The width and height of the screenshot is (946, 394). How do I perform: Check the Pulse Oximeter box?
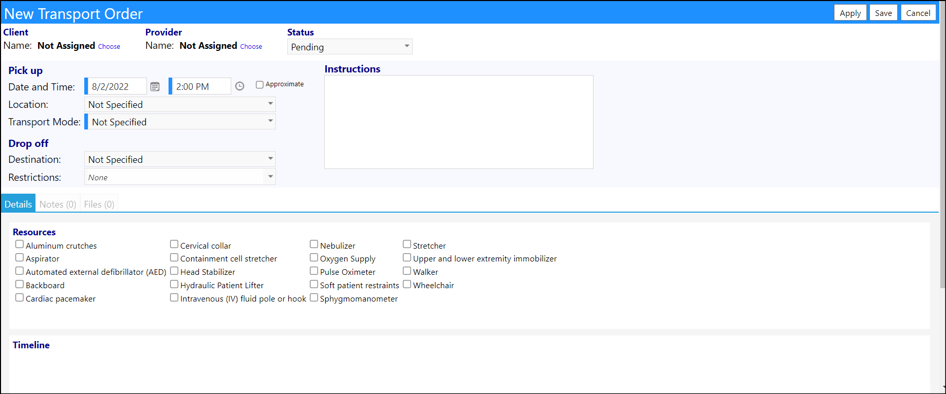pos(314,271)
